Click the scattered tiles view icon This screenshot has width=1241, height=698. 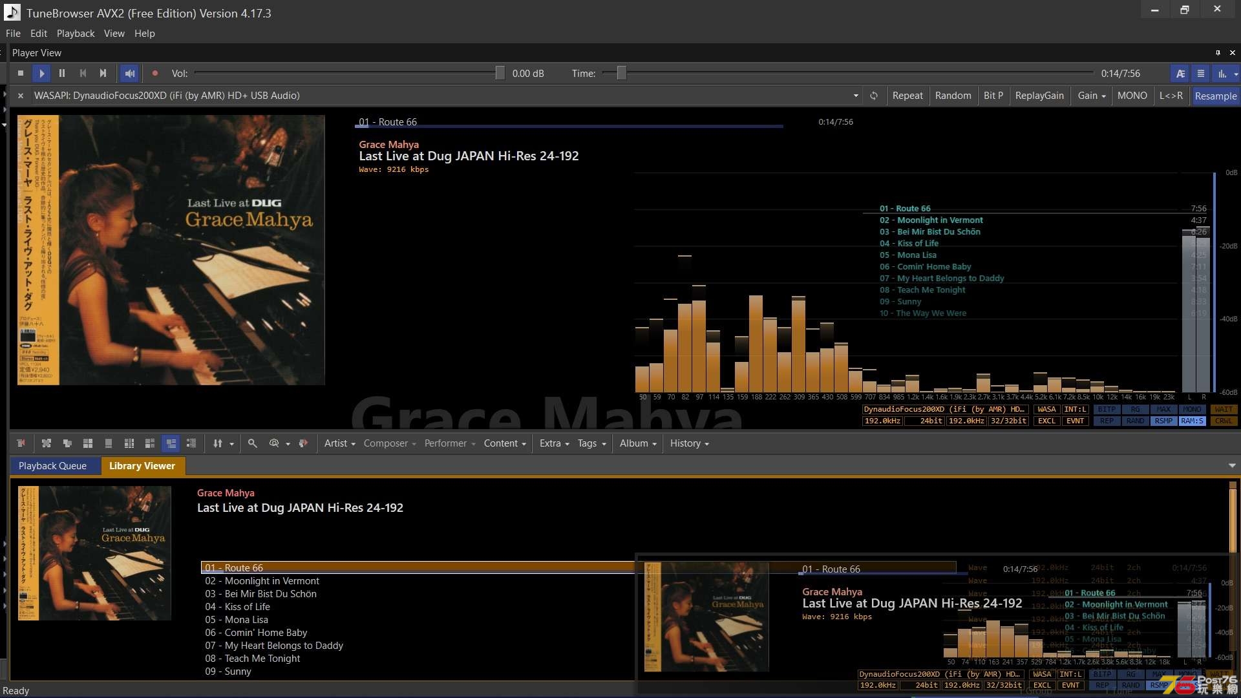(x=47, y=443)
